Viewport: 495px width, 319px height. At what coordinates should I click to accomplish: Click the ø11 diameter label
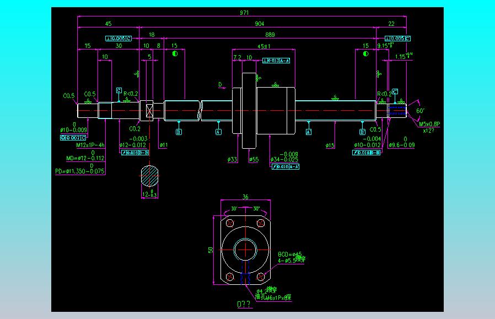coord(164,145)
